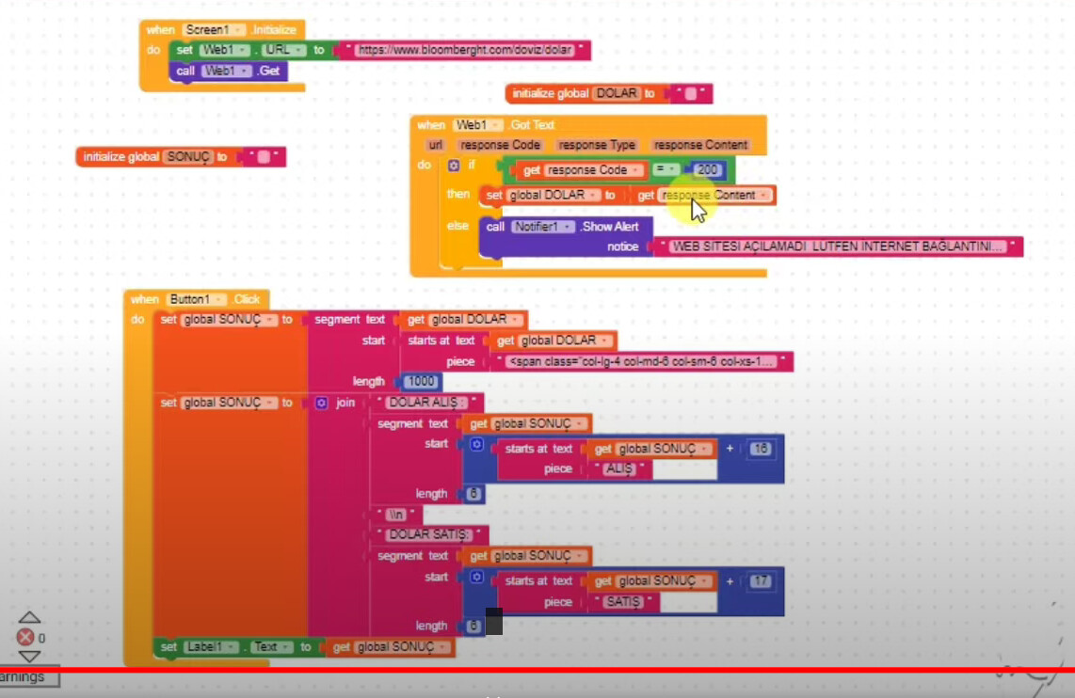Click the up arrow above the error counter
1075x698 pixels.
pyautogui.click(x=29, y=618)
